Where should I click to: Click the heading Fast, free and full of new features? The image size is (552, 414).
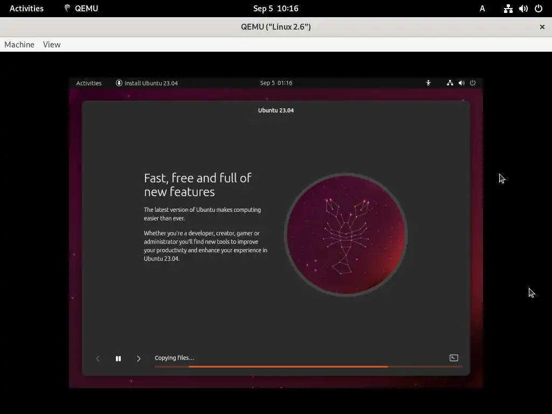[x=197, y=185]
